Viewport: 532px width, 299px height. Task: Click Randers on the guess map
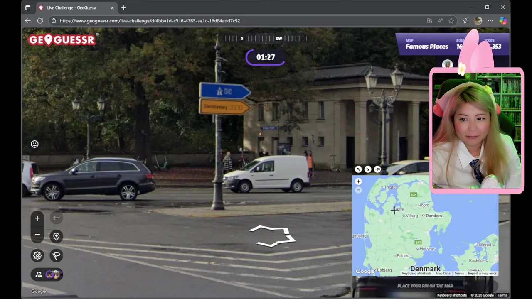click(x=434, y=216)
